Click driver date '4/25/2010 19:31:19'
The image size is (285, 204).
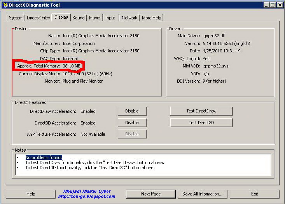pos(222,51)
